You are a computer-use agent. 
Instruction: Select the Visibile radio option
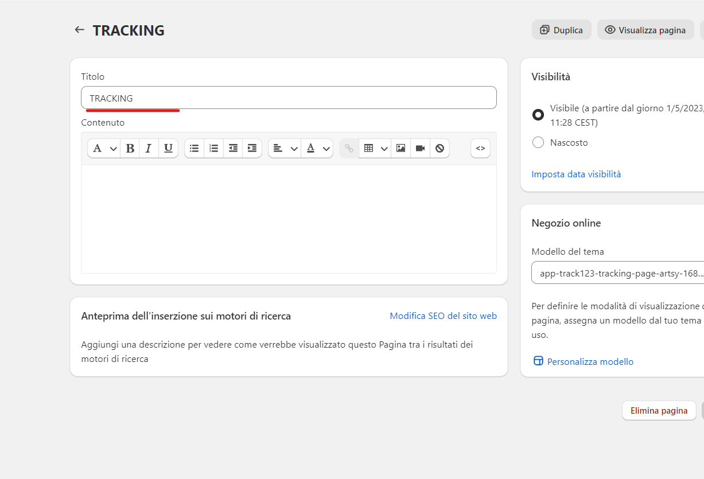point(538,115)
